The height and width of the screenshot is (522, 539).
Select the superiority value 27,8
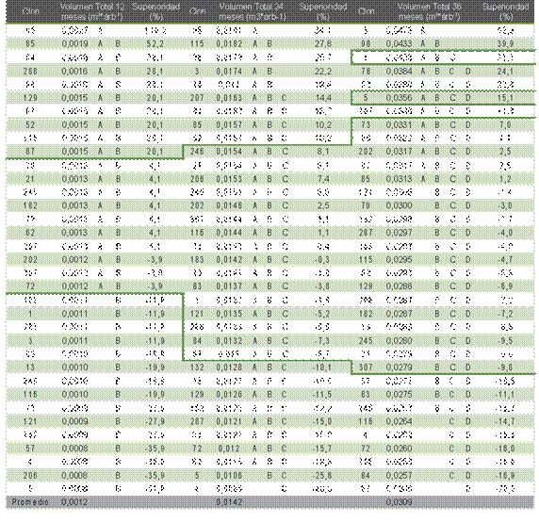[x=323, y=44]
